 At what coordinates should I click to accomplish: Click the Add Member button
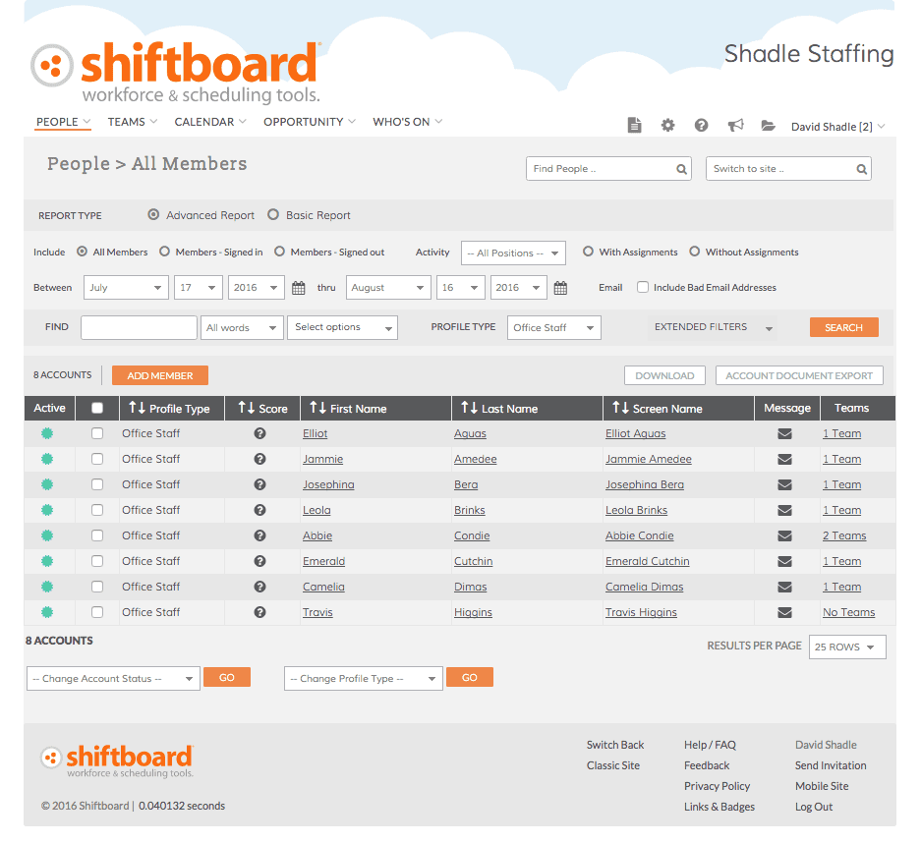click(160, 376)
